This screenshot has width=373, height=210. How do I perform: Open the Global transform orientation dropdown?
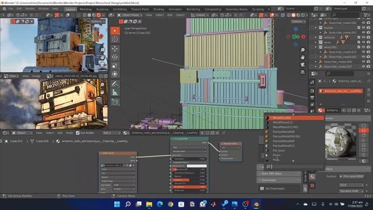pos(199,15)
